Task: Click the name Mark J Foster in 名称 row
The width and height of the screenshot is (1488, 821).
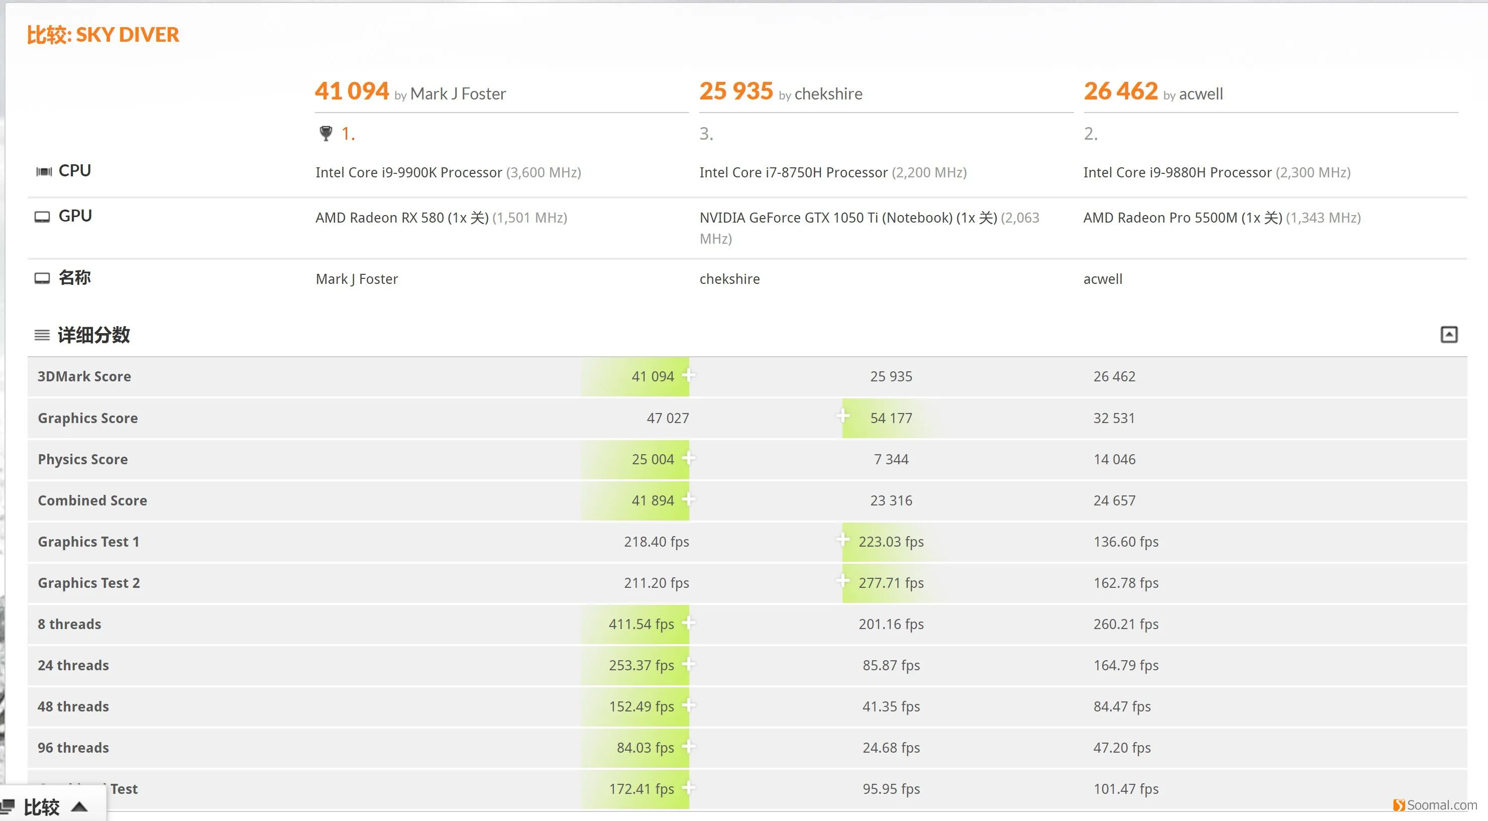Action: click(356, 279)
